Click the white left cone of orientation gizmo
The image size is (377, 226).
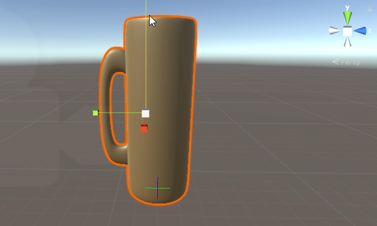tap(335, 31)
